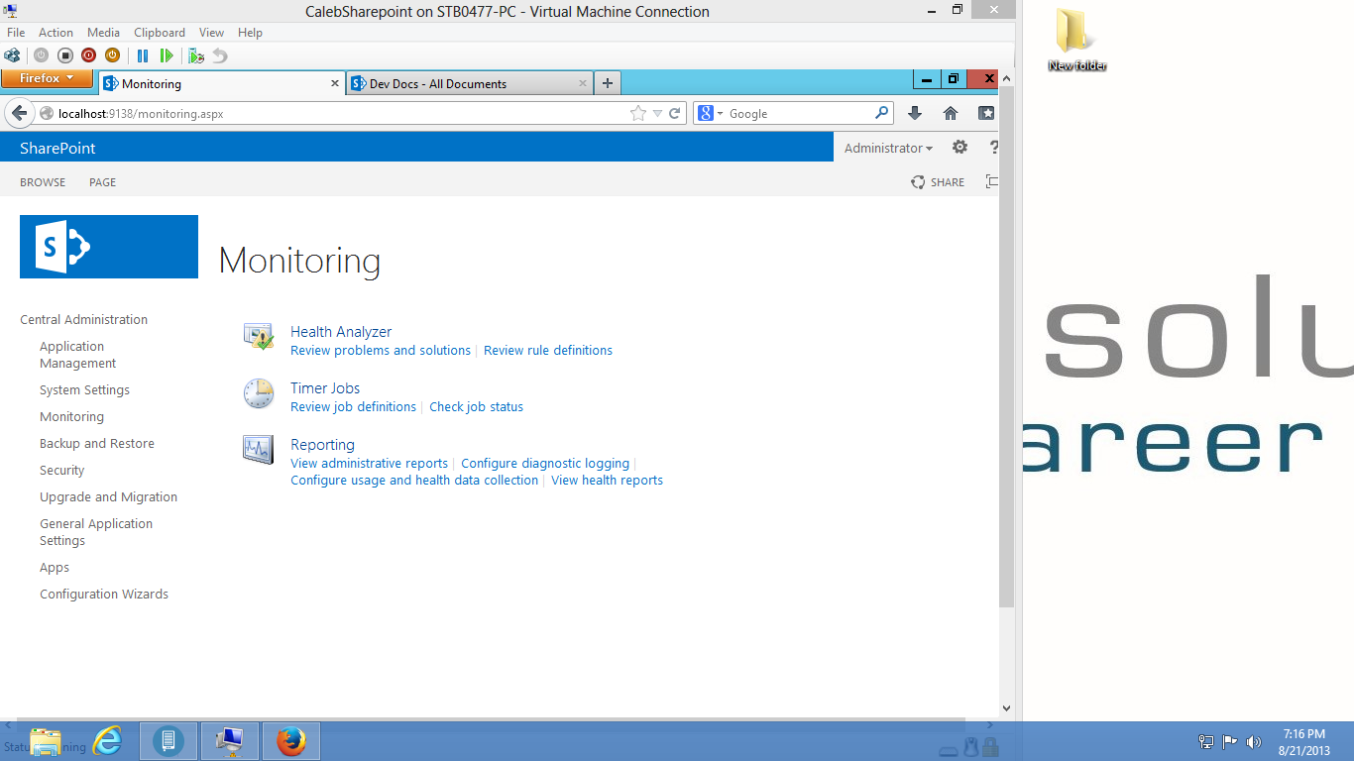This screenshot has width=1354, height=761.
Task: Click the green Reset VM icon
Action: click(x=167, y=55)
